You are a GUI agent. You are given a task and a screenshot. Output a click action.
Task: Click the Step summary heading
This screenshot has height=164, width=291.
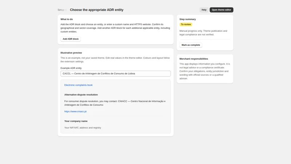[x=187, y=19]
